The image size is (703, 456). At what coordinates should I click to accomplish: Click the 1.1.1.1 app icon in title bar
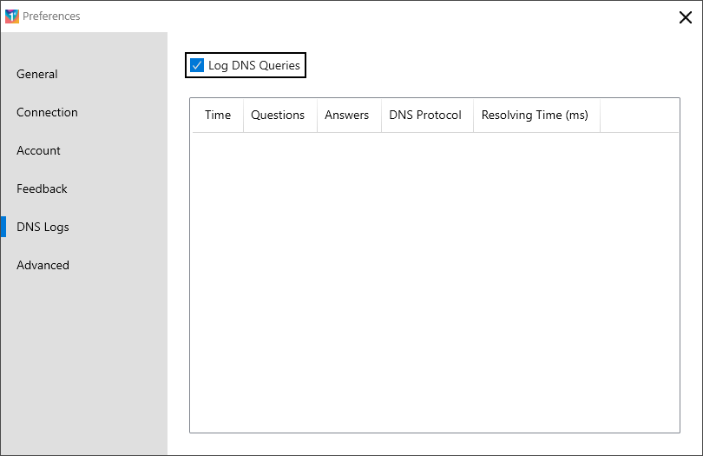[x=12, y=17]
